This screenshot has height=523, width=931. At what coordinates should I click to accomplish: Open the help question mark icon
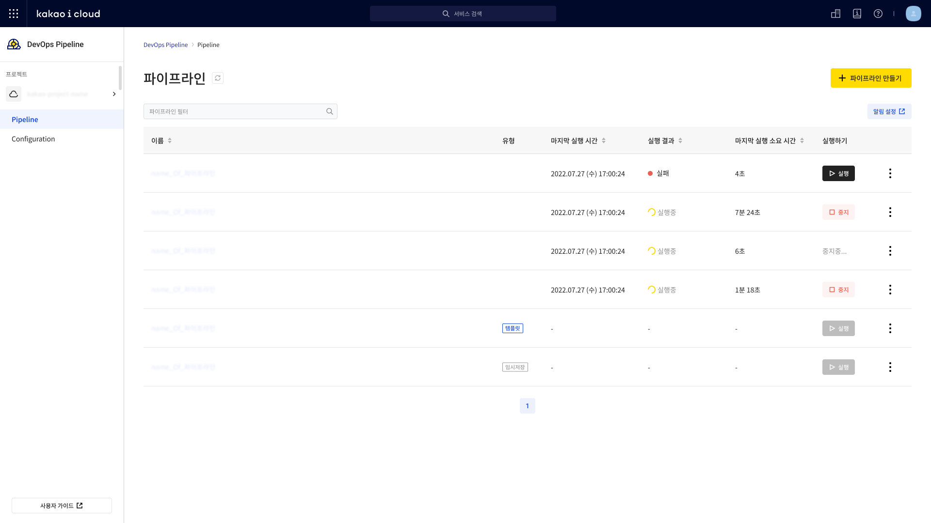pyautogui.click(x=878, y=14)
